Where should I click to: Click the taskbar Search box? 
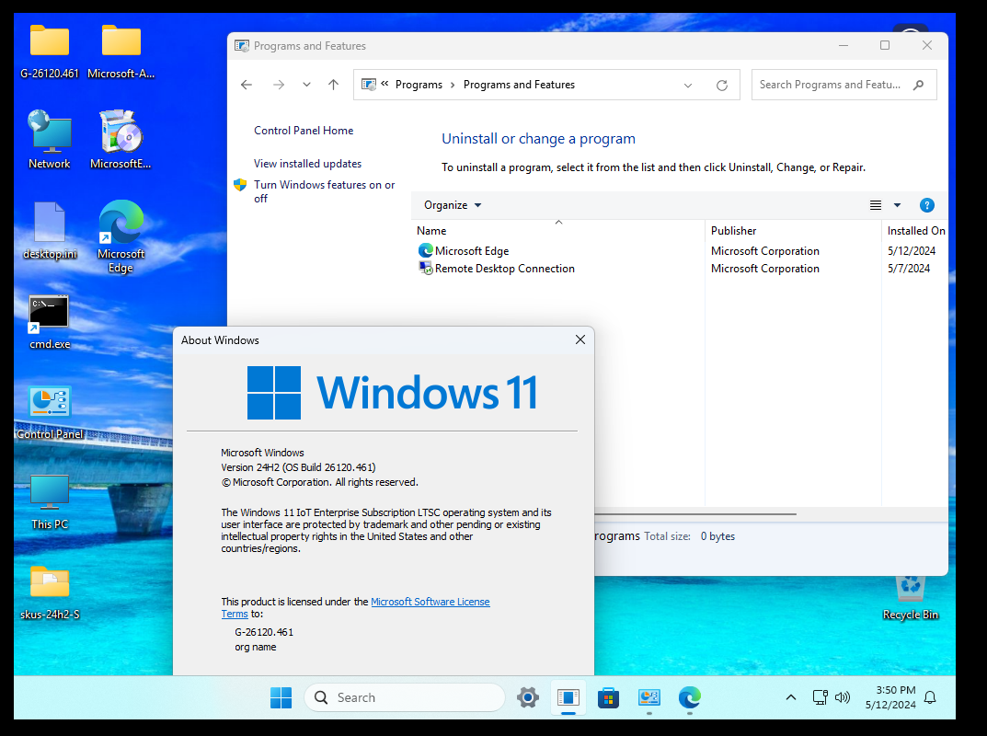pyautogui.click(x=405, y=697)
